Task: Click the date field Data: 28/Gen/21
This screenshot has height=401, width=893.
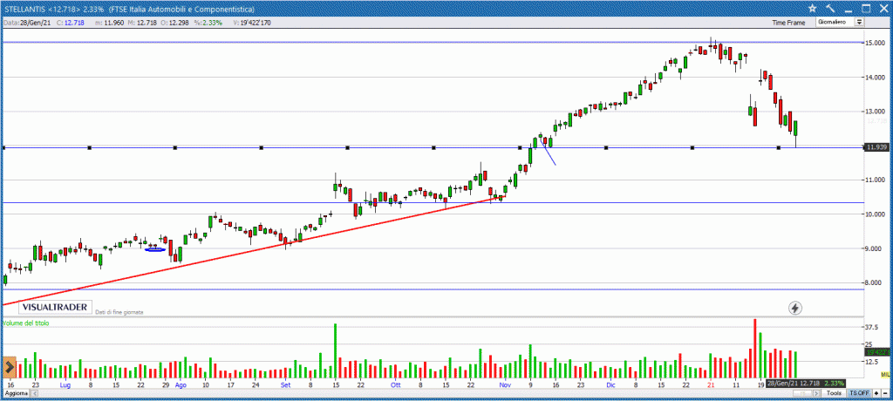Action: [29, 23]
